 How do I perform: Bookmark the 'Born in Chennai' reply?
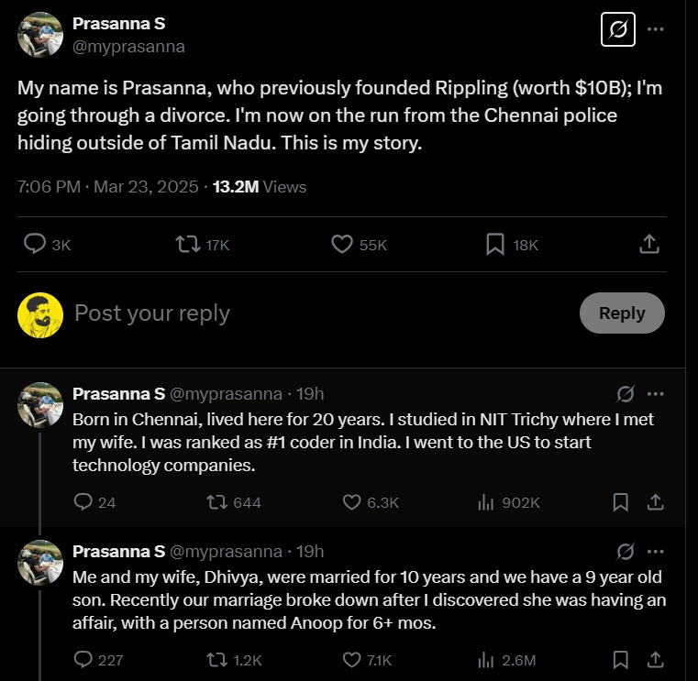[620, 502]
